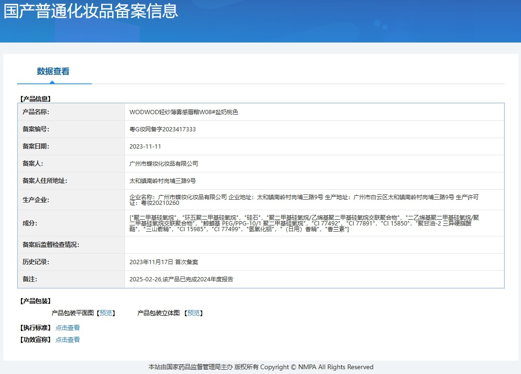Click the 备案后监督检查情况: label
521x374 pixels.
(x=51, y=245)
